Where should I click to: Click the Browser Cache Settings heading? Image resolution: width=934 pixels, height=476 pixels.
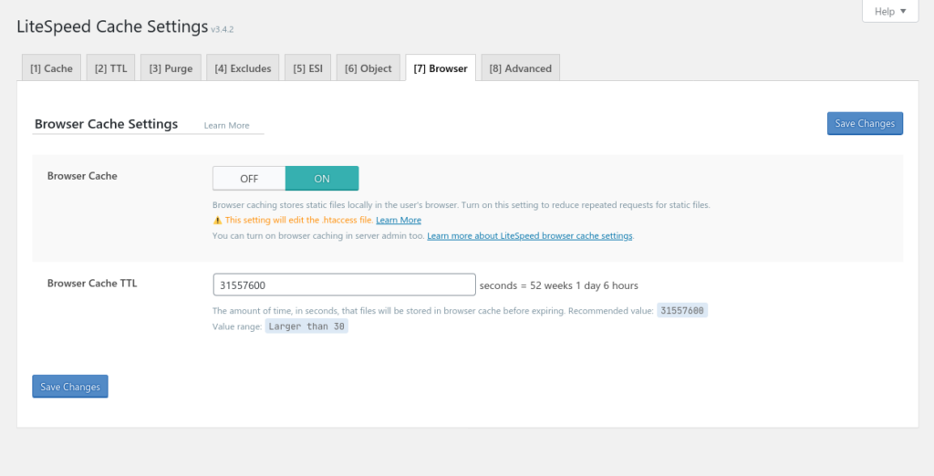106,124
